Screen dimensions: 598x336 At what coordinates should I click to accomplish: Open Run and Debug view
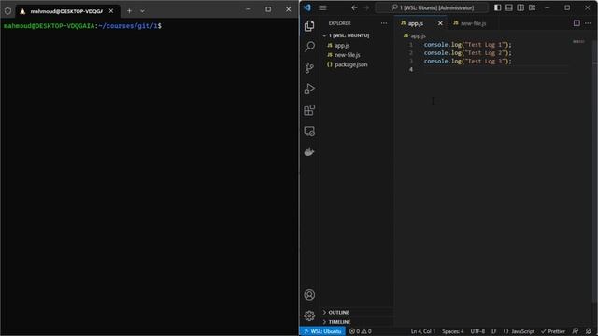(x=309, y=89)
